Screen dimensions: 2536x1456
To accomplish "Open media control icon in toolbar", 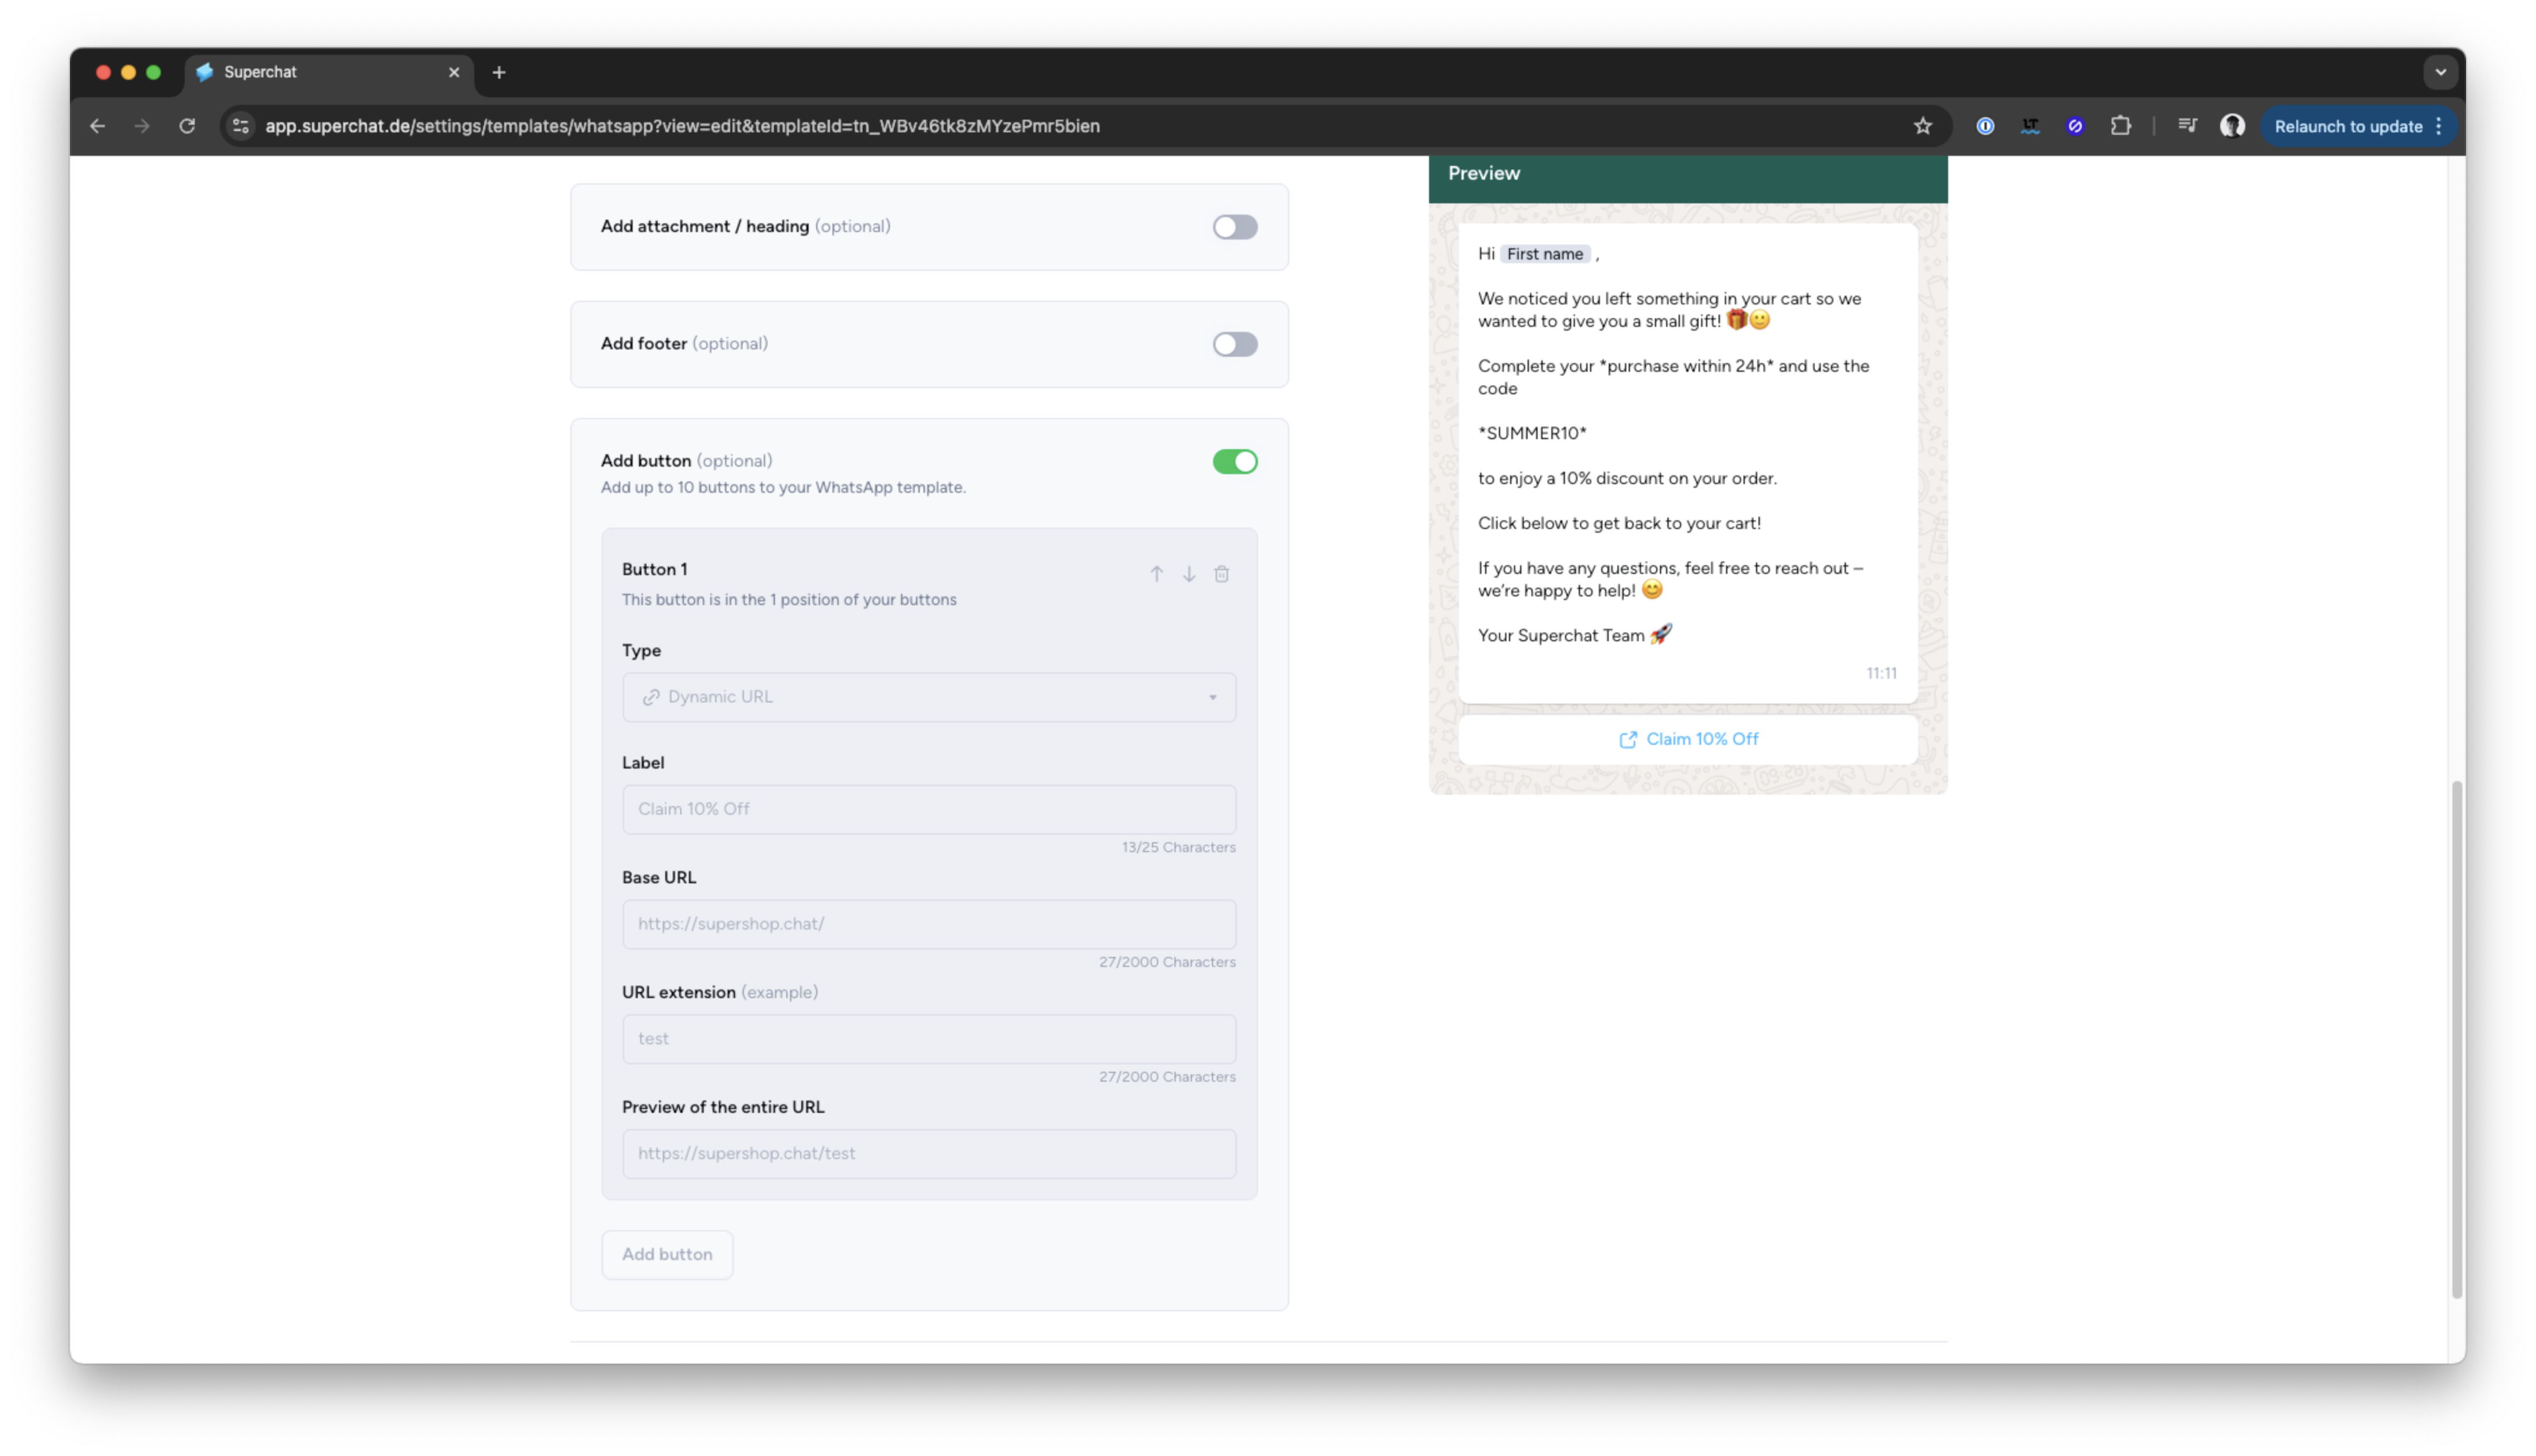I will 2187,126.
